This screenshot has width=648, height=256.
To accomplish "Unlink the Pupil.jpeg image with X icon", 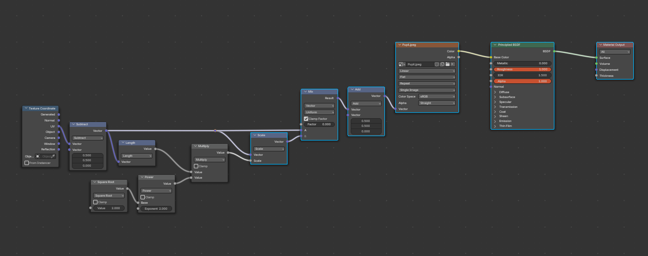I will [453, 64].
